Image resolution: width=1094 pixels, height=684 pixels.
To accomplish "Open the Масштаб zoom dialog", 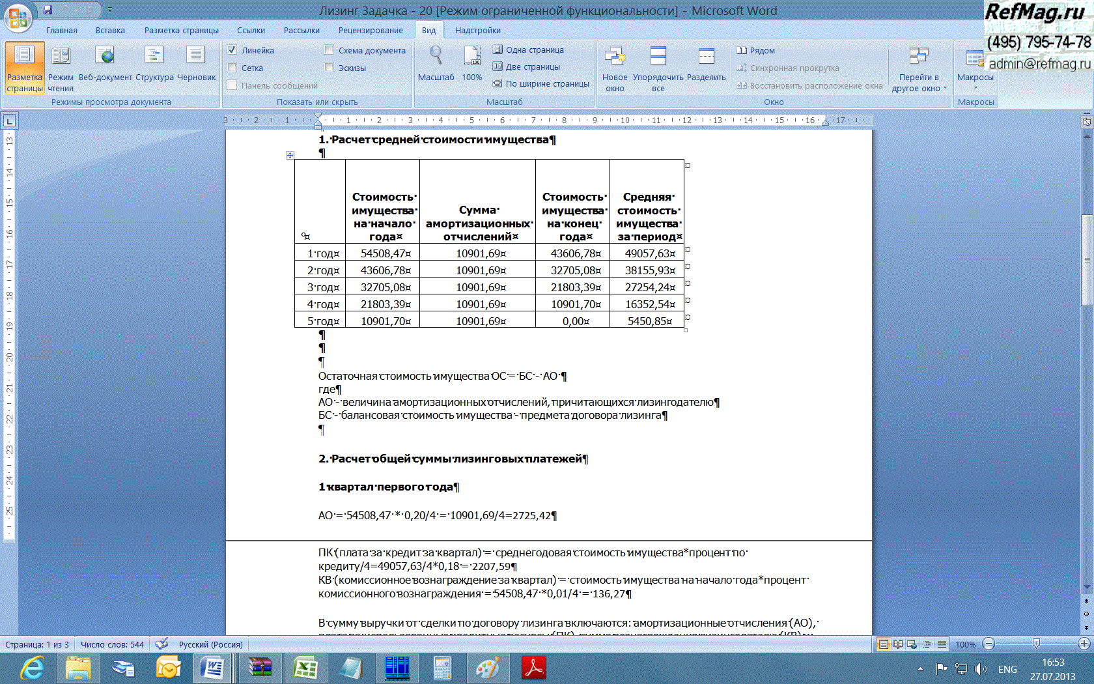I will (436, 64).
